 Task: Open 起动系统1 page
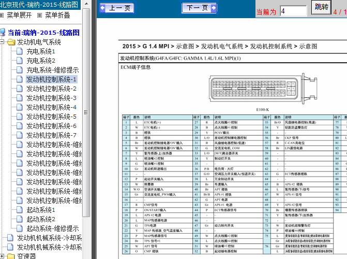[41, 210]
